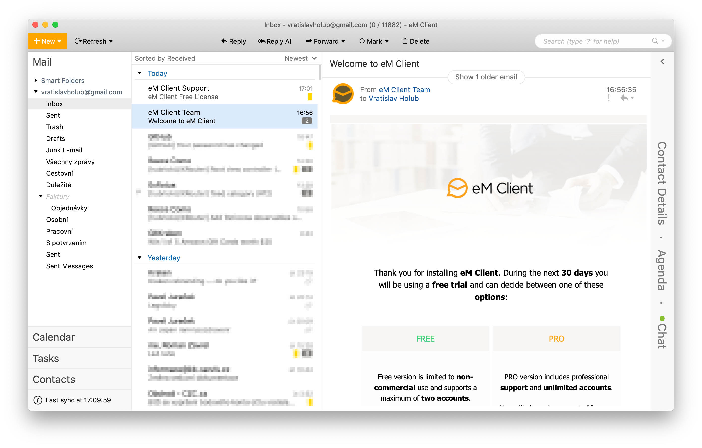The height and width of the screenshot is (448, 702).
Task: Click the Reply All toolbar button
Action: click(275, 41)
